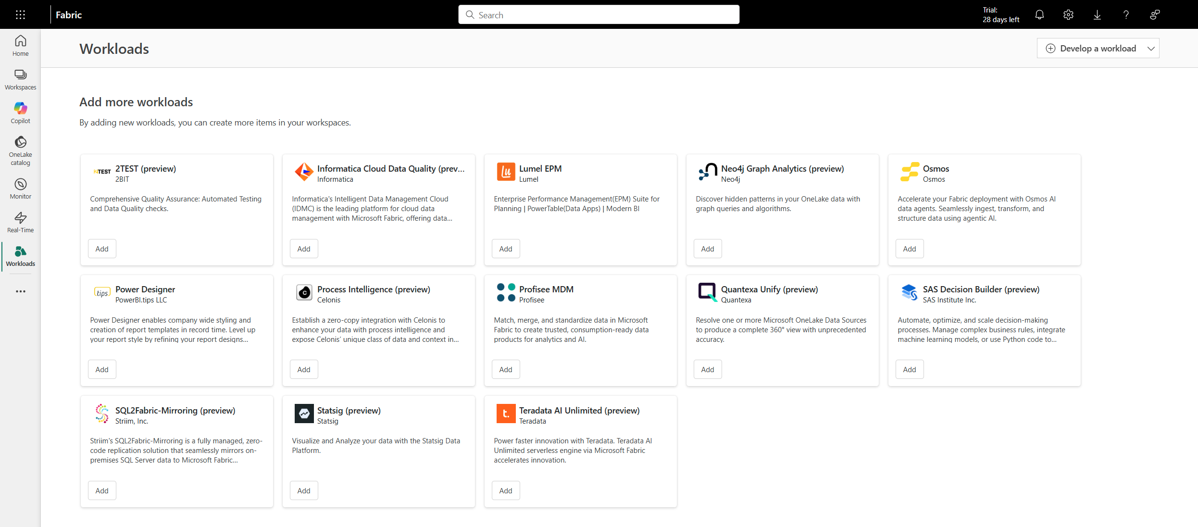The image size is (1198, 527).
Task: Add Process Intelligence (preview) workload
Action: point(304,369)
